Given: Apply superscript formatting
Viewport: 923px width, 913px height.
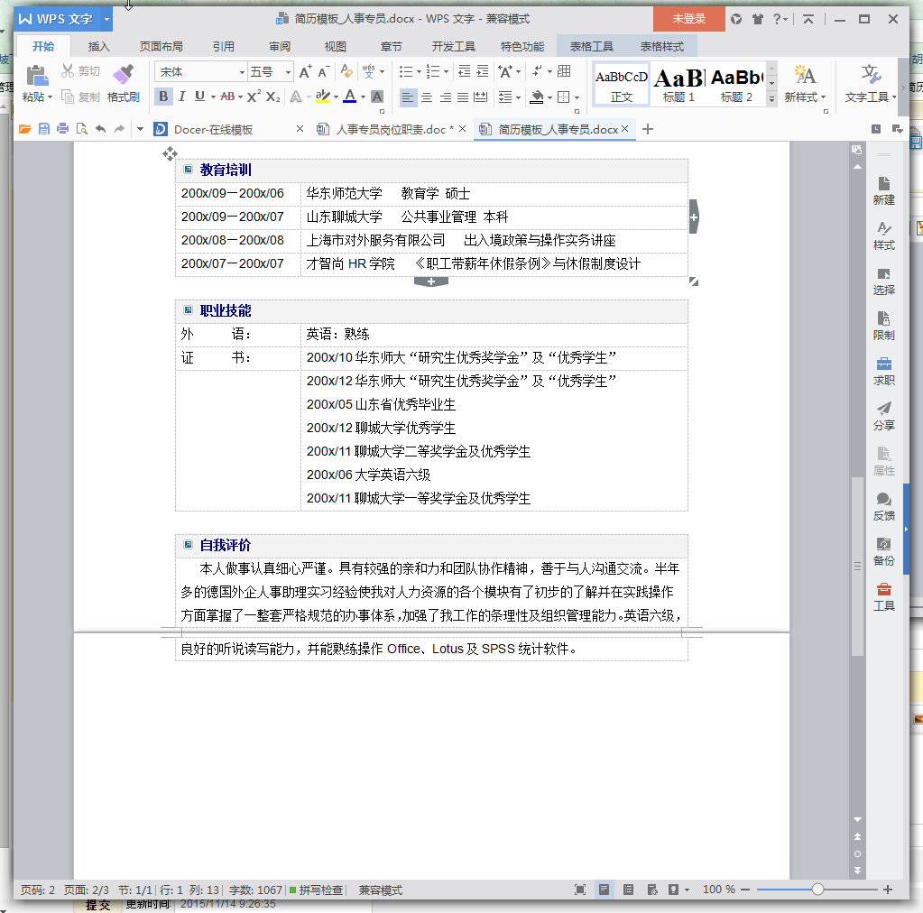Looking at the screenshot, I should [x=254, y=97].
